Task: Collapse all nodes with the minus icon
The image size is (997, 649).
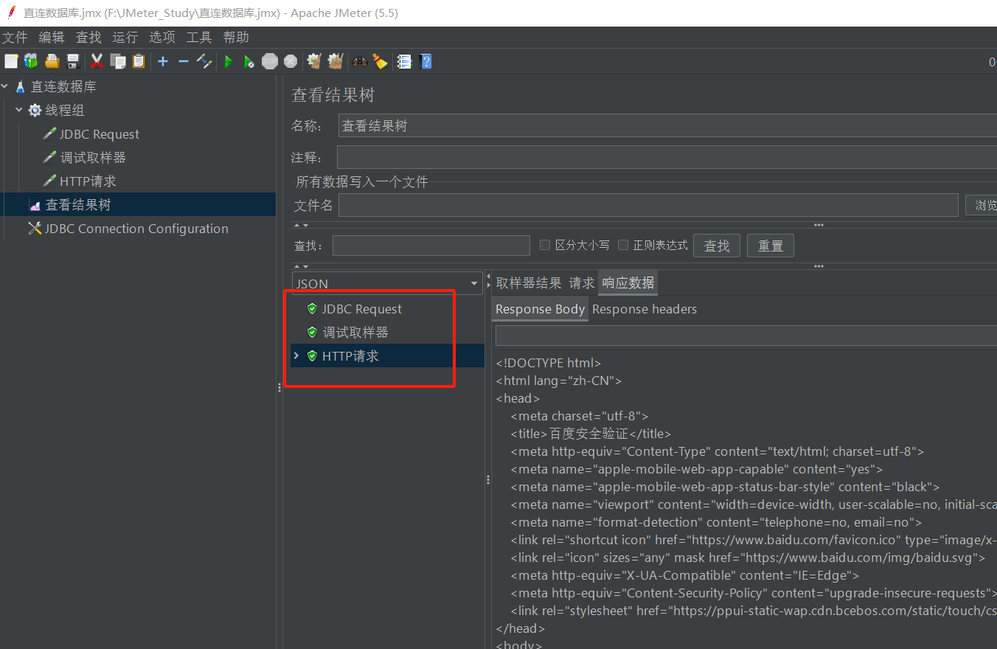Action: [184, 62]
